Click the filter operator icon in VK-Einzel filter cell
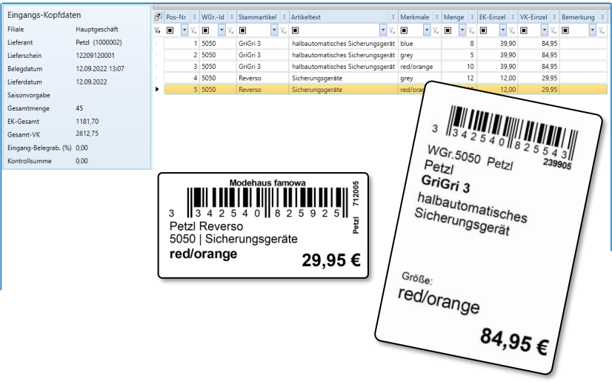The width and height of the screenshot is (612, 382). [524, 30]
